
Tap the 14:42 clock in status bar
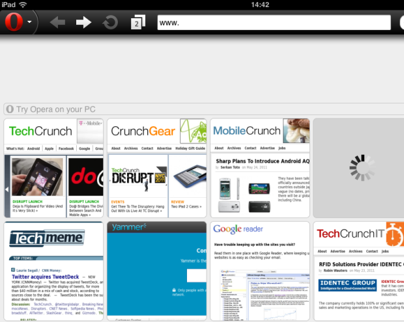(x=260, y=5)
